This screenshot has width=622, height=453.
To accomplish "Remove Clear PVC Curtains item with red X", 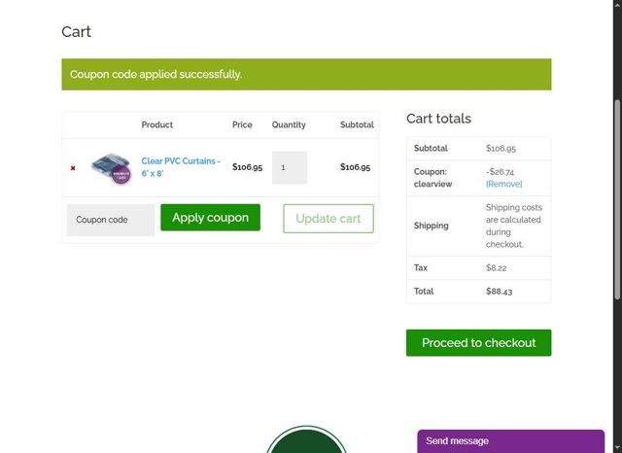I will [x=73, y=168].
